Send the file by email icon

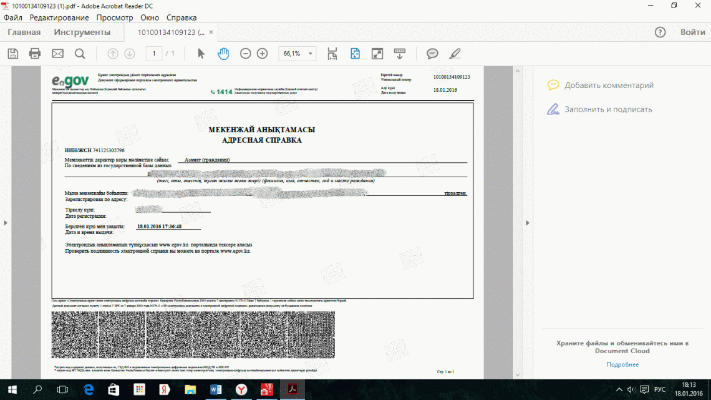(57, 54)
